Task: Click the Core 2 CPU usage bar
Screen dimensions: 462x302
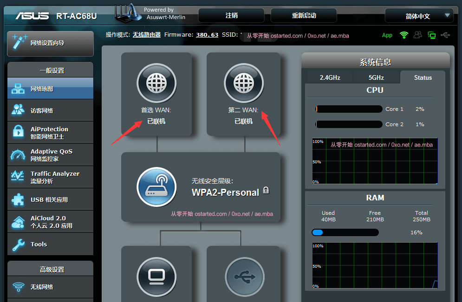Action: [349, 124]
